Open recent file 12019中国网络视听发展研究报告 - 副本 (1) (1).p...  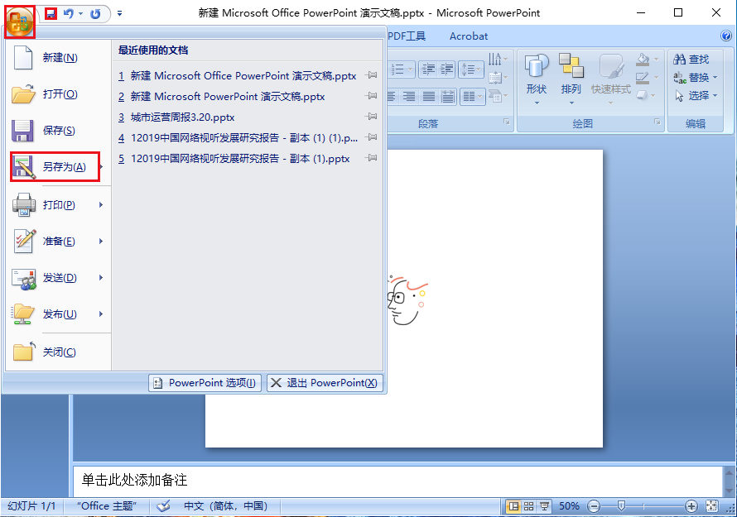tap(238, 138)
